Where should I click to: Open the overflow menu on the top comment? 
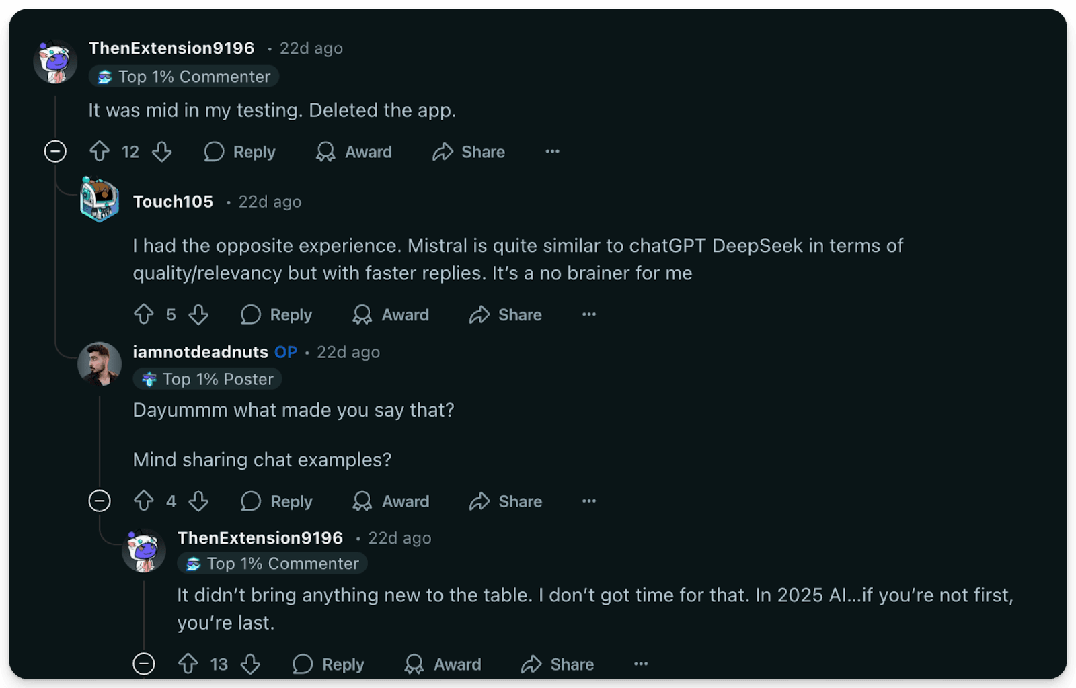(x=552, y=152)
